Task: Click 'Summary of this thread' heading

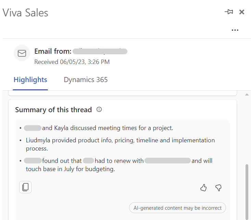Action: pos(53,110)
